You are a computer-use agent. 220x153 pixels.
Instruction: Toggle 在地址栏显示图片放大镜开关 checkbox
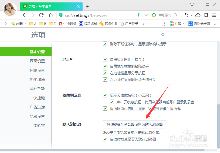(105, 79)
